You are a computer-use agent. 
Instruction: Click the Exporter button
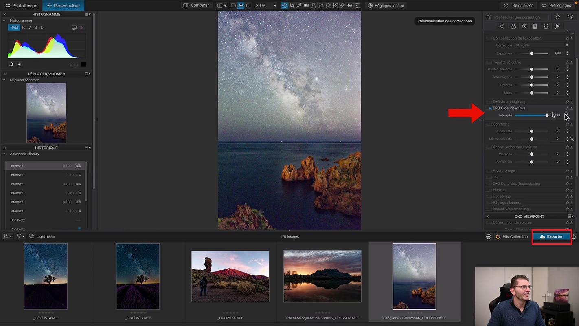coord(551,236)
